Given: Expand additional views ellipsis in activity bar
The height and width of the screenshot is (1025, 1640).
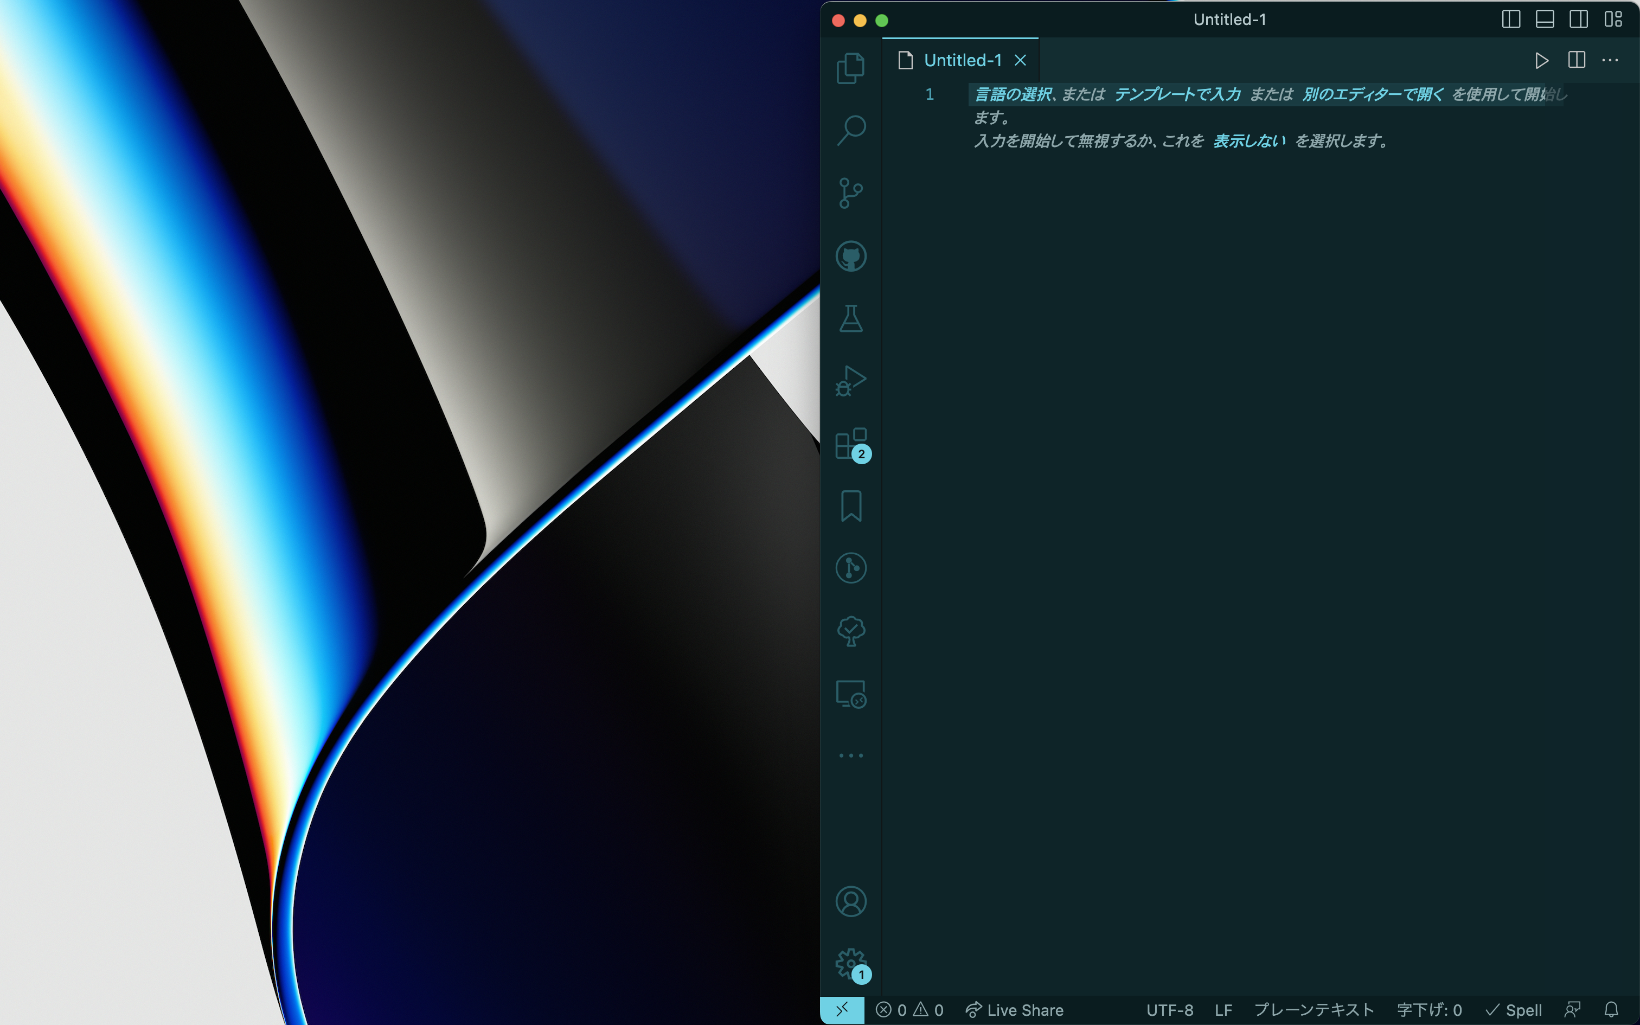Looking at the screenshot, I should (850, 755).
